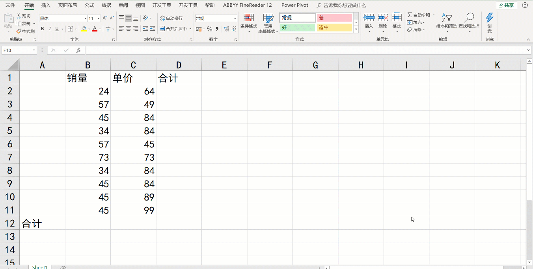
Task: Select cell D2 under the 合计 header
Action: 179,91
